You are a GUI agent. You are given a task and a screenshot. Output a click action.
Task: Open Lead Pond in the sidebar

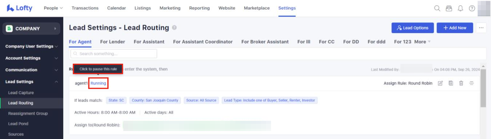pos(18,124)
